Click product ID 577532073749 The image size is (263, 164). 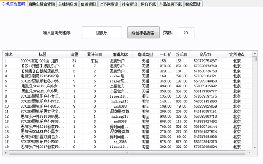coord(205,66)
